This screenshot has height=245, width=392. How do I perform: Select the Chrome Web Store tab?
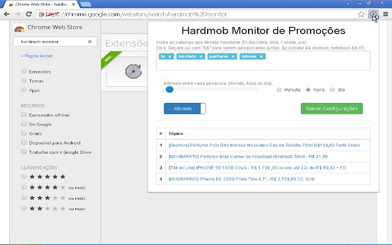(41, 4)
